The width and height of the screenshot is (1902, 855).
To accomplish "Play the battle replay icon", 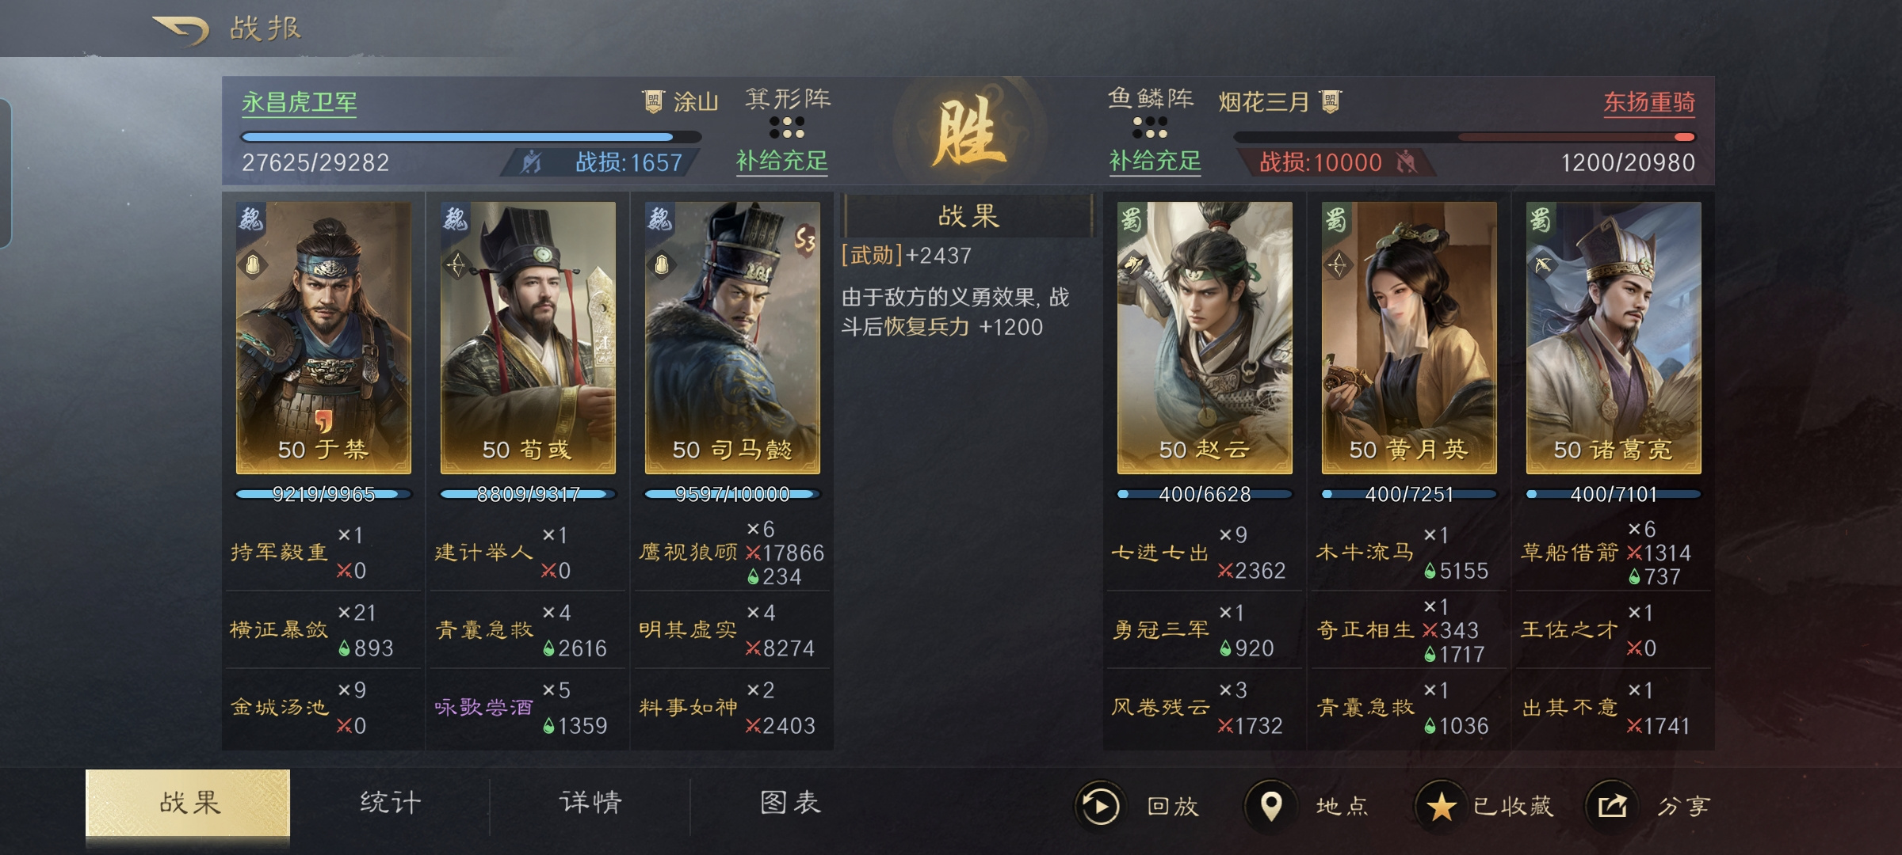I will coord(1099,806).
